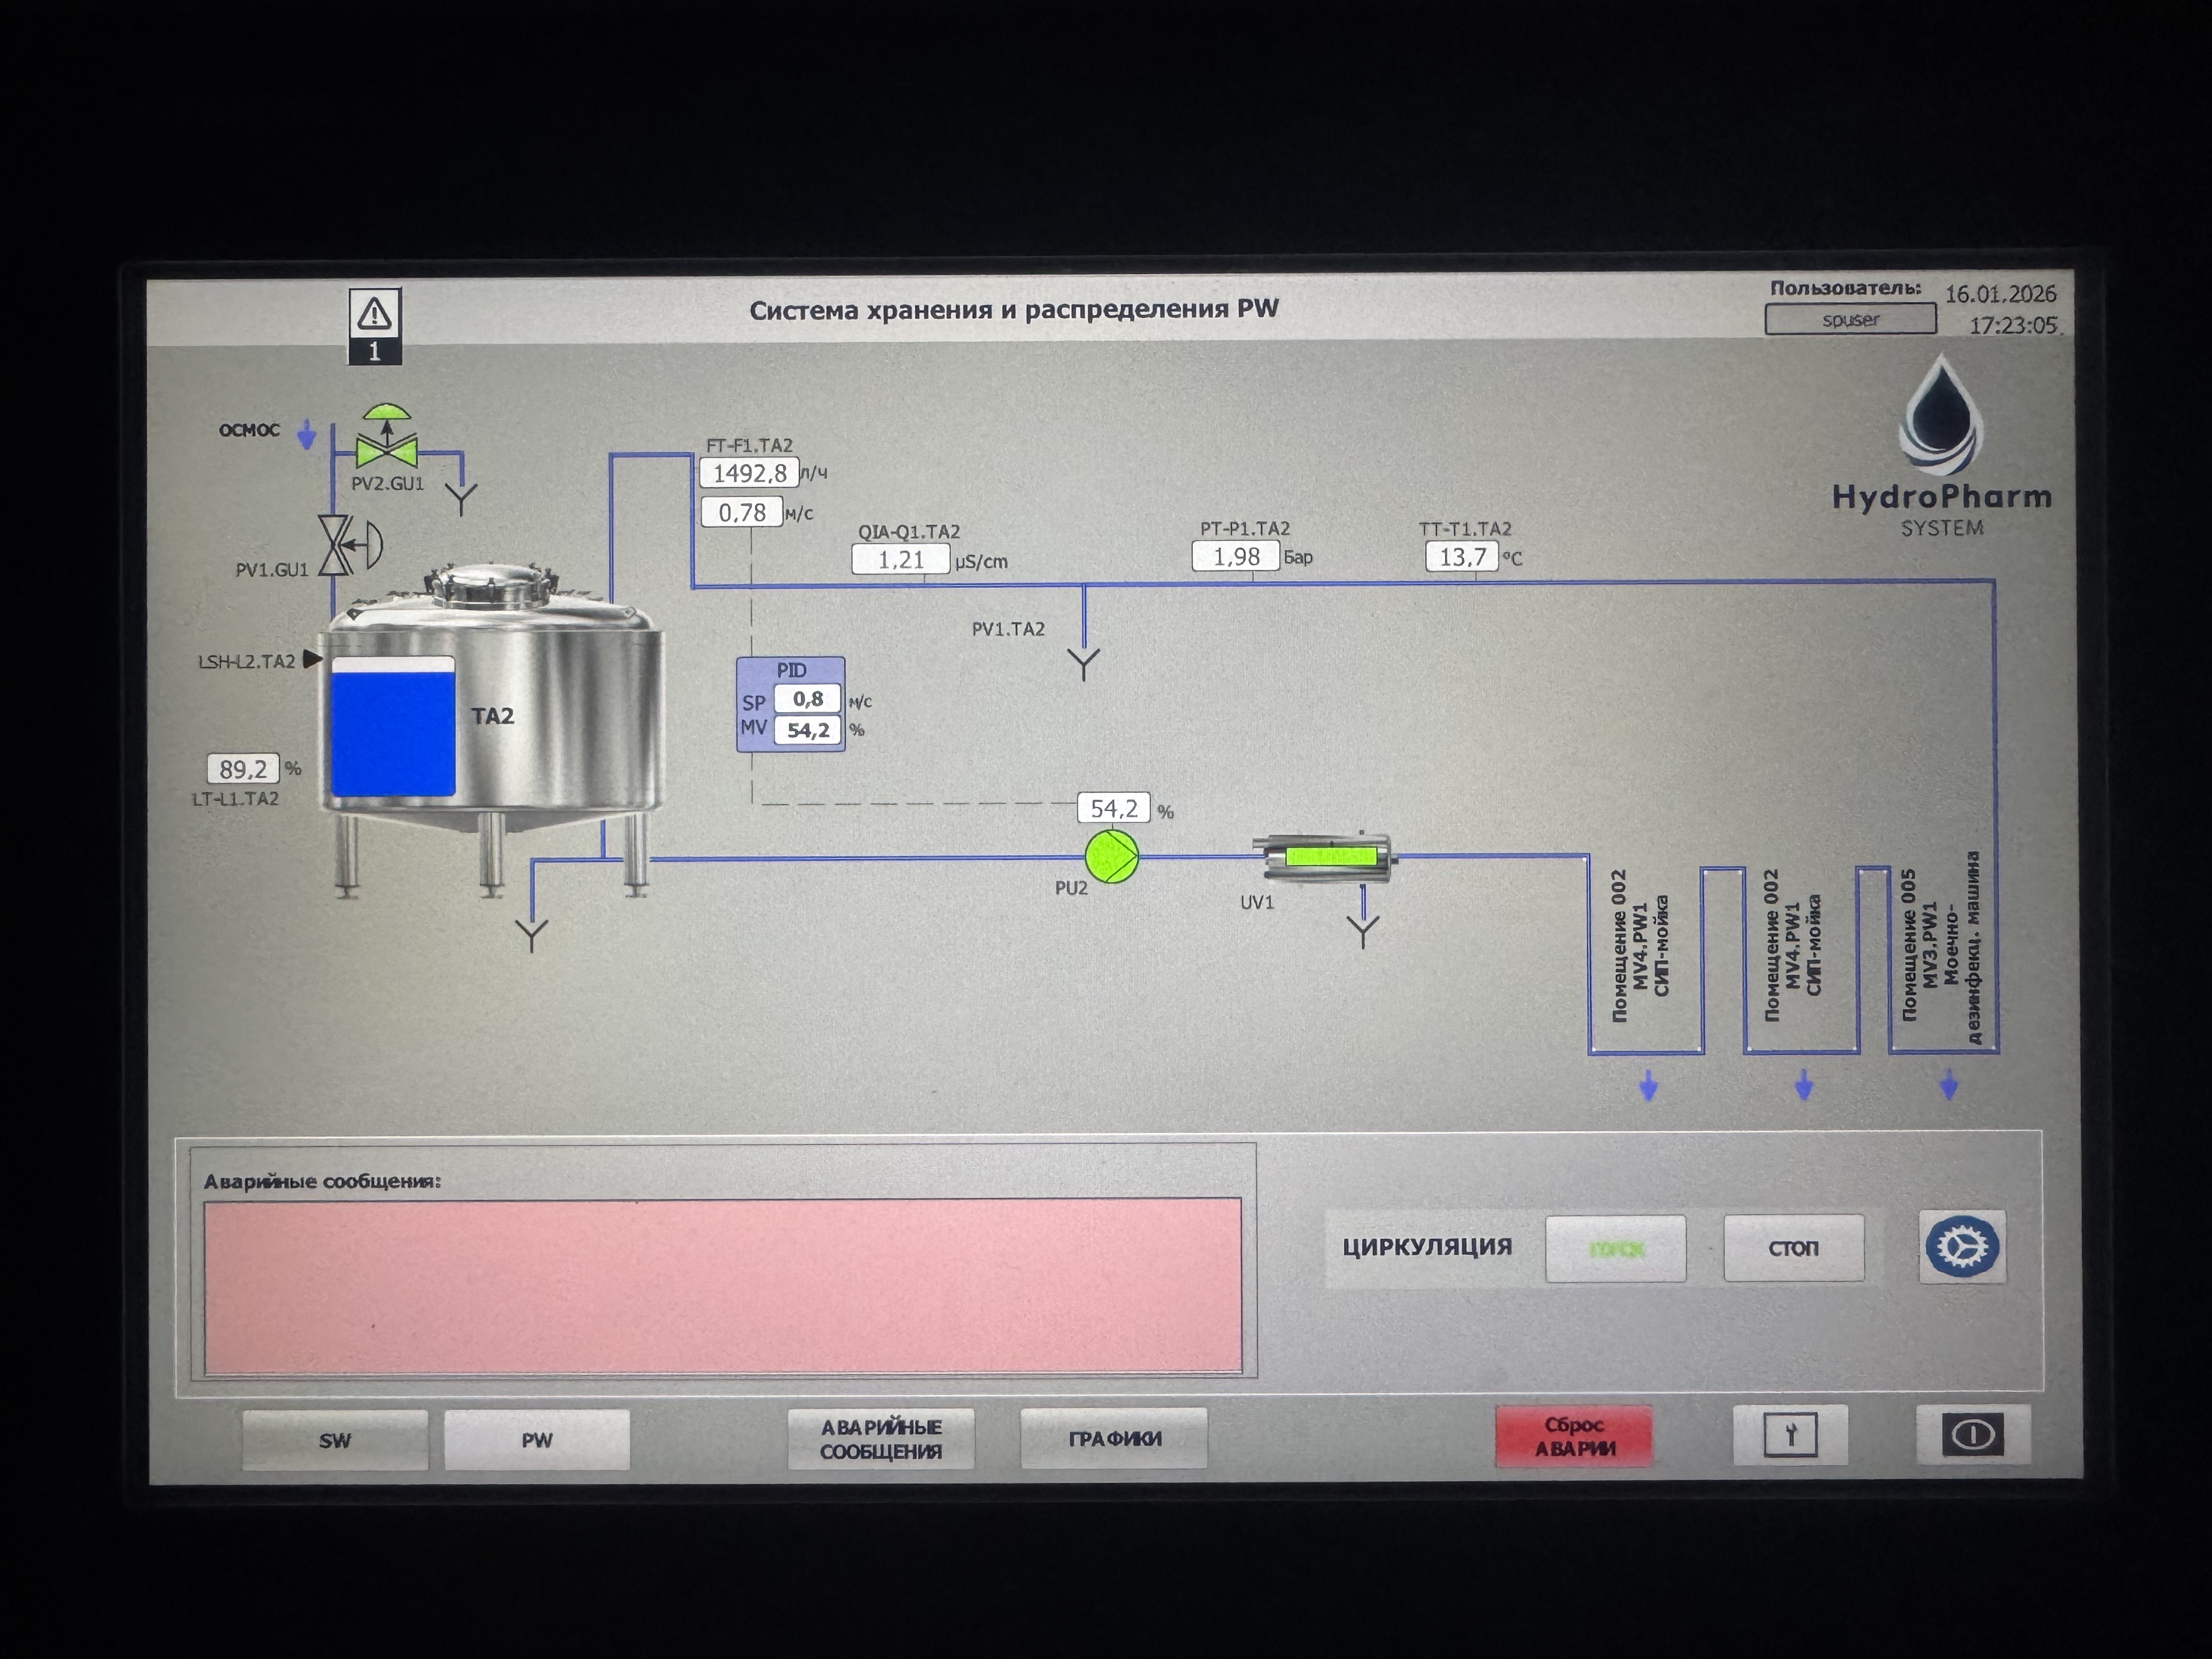Open the ГРАФИКИ trends page
The image size is (2212, 1659).
tap(1114, 1438)
